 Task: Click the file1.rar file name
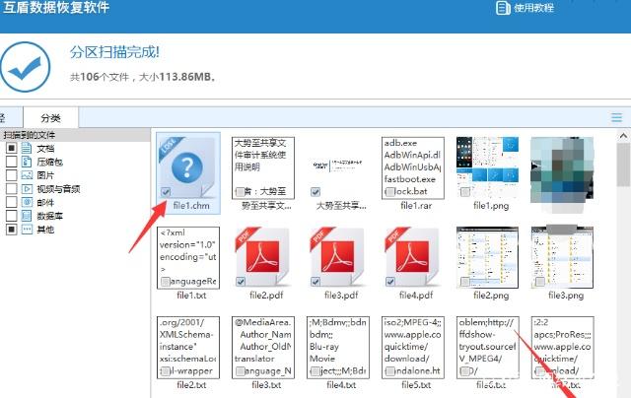416,206
